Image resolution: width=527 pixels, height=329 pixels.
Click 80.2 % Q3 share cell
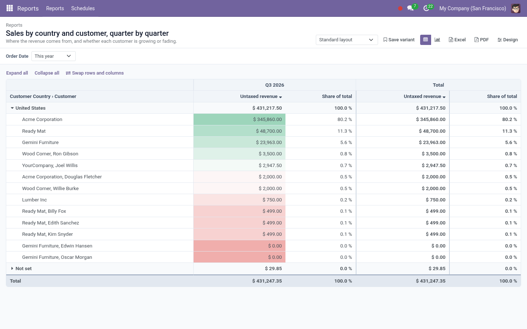click(x=321, y=120)
